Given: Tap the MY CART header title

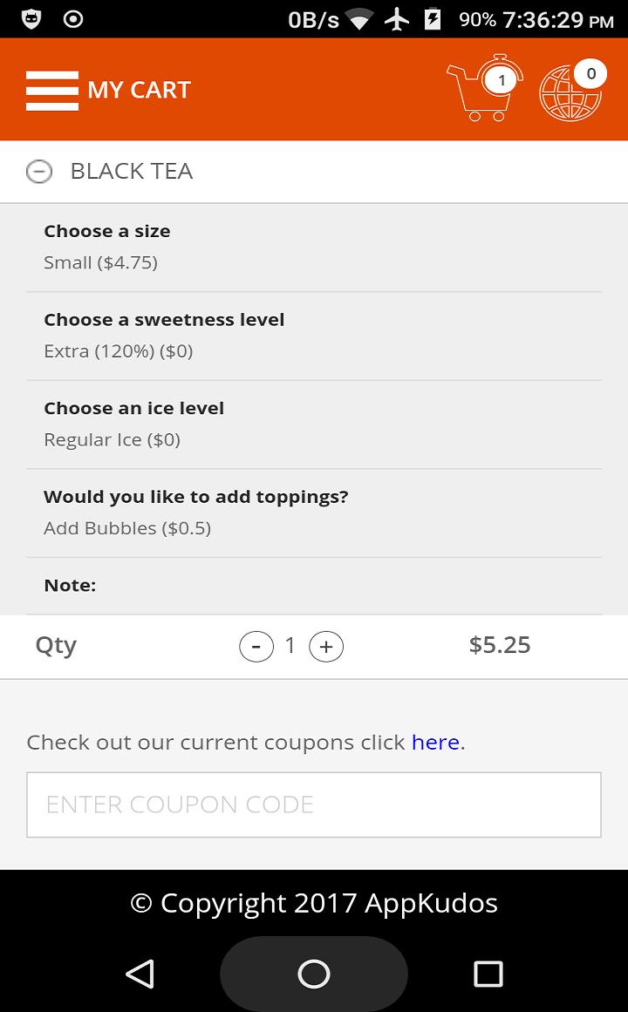Looking at the screenshot, I should coord(139,90).
